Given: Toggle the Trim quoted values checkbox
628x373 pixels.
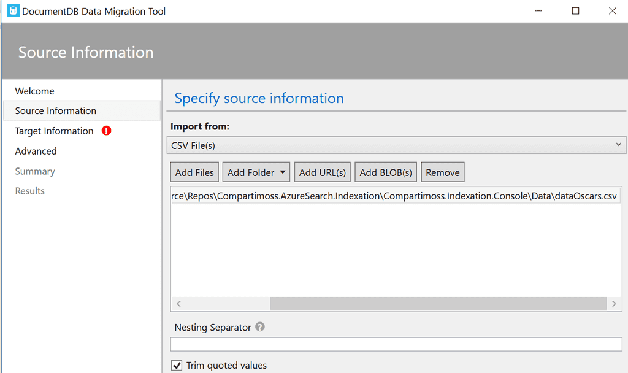Looking at the screenshot, I should tap(177, 365).
